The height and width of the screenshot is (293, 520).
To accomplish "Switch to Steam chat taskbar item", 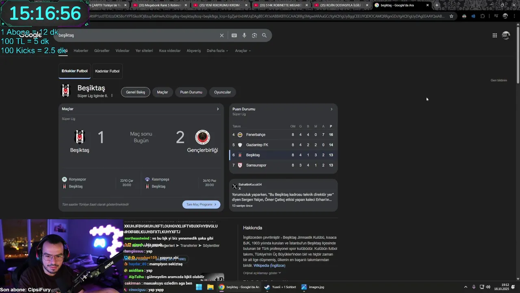I will point(280,287).
